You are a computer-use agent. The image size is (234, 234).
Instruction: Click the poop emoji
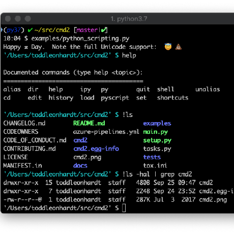[179, 47]
